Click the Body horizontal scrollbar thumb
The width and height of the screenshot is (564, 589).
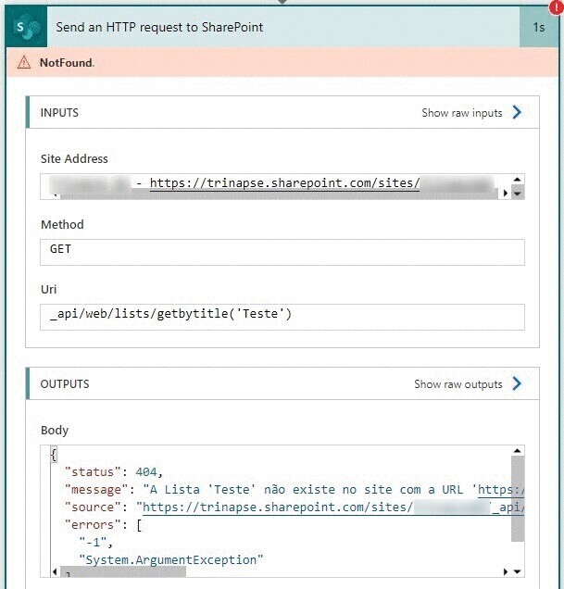coord(120,572)
